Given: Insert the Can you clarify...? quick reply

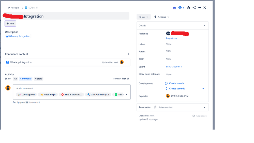Looking at the screenshot, I should (98, 94).
